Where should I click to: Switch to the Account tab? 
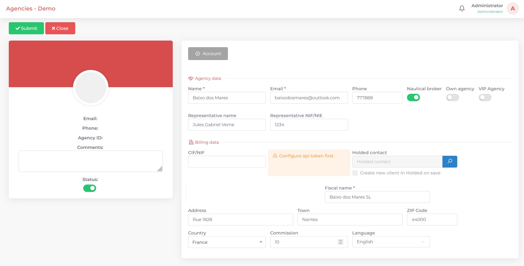click(x=208, y=53)
